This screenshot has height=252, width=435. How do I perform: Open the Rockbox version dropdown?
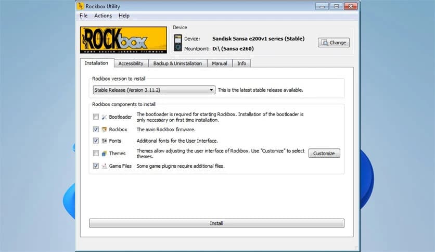pos(154,90)
